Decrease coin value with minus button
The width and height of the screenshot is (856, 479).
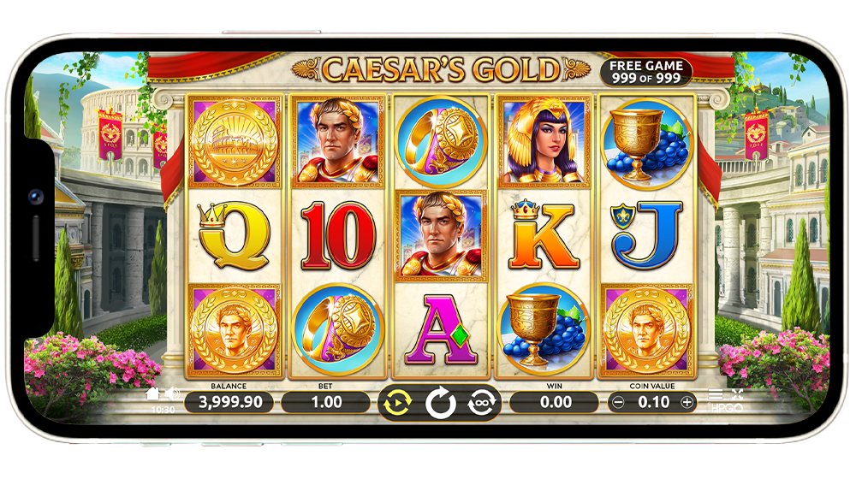pos(618,403)
